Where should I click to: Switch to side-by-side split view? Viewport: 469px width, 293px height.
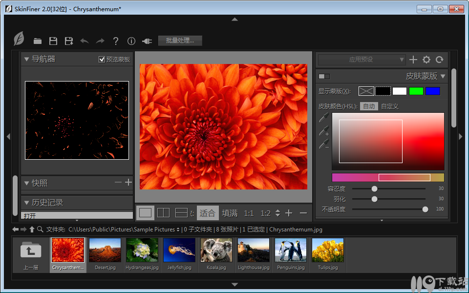[x=163, y=213]
